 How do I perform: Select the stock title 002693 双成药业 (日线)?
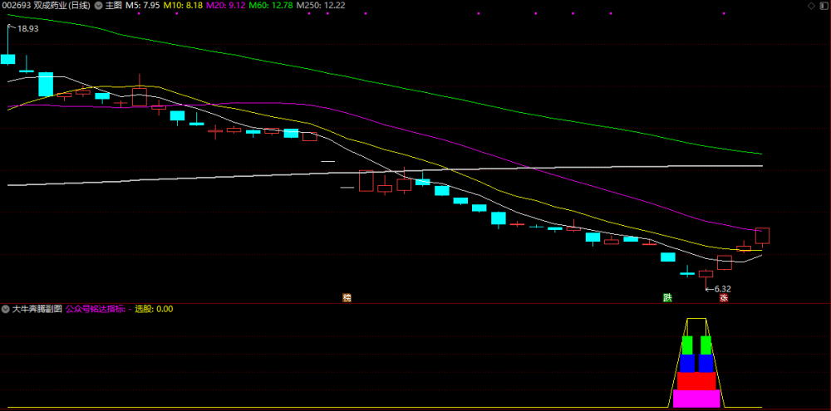click(45, 6)
